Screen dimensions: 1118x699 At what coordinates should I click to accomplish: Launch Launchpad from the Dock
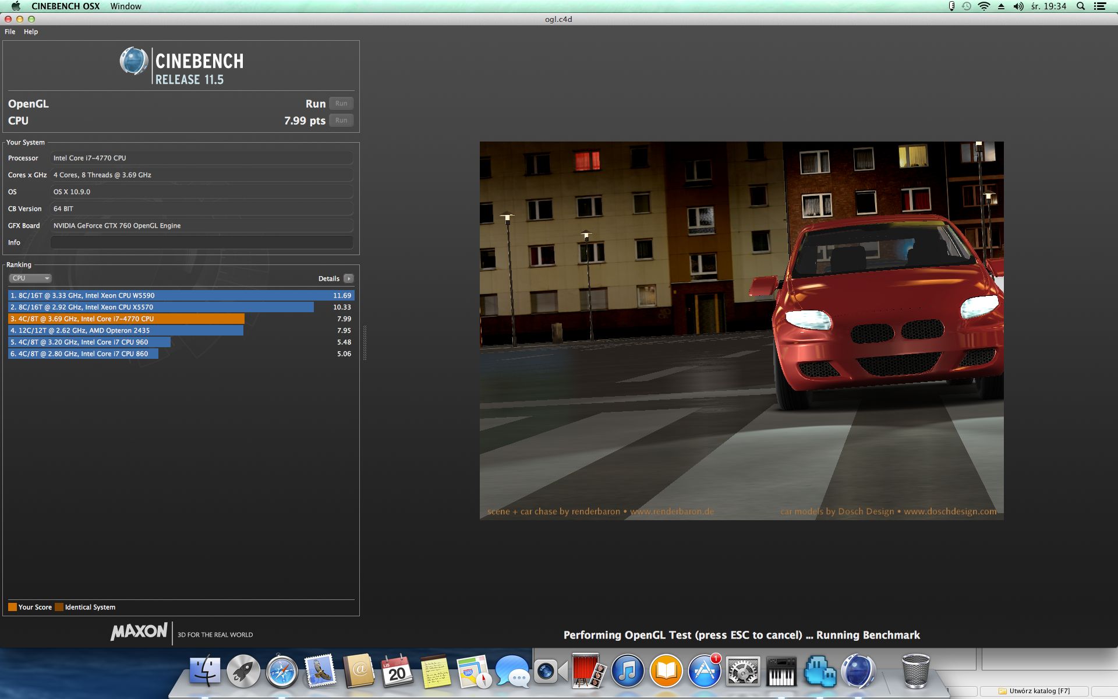(x=243, y=671)
